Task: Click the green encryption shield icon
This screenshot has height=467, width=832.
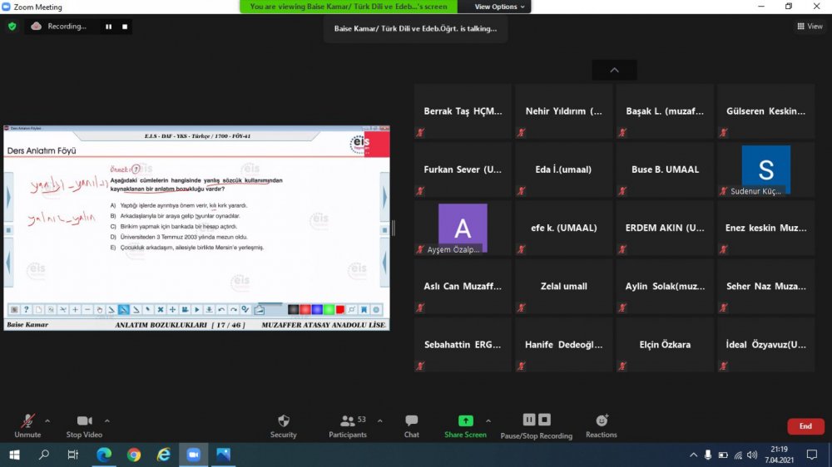Action: point(12,27)
